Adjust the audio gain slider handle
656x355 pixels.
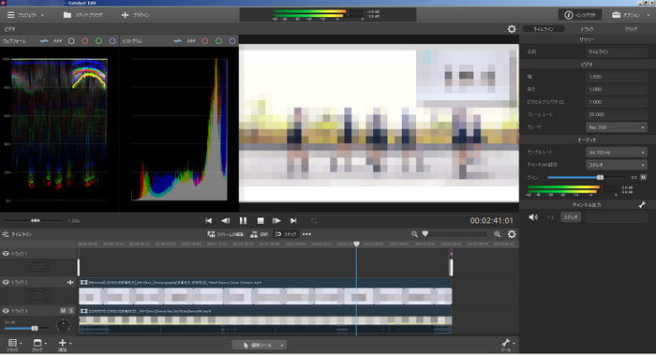[600, 177]
